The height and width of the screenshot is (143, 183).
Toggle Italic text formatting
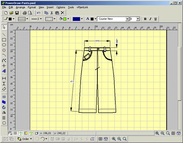click(x=150, y=19)
